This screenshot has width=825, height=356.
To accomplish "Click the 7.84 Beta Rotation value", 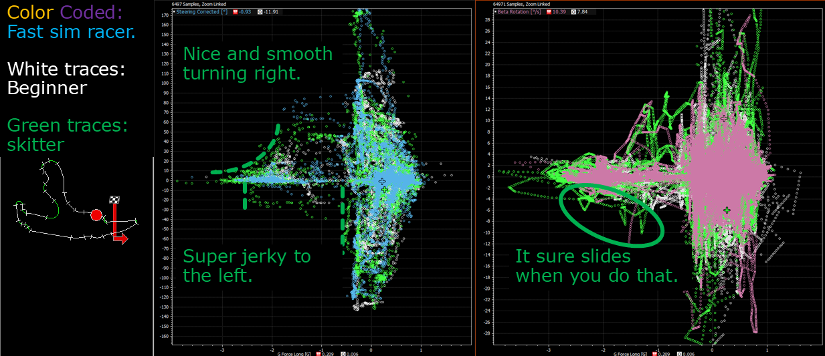I will coord(582,12).
